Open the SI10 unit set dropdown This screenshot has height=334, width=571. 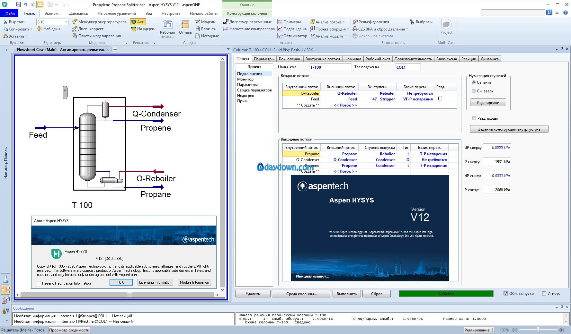coord(66,22)
